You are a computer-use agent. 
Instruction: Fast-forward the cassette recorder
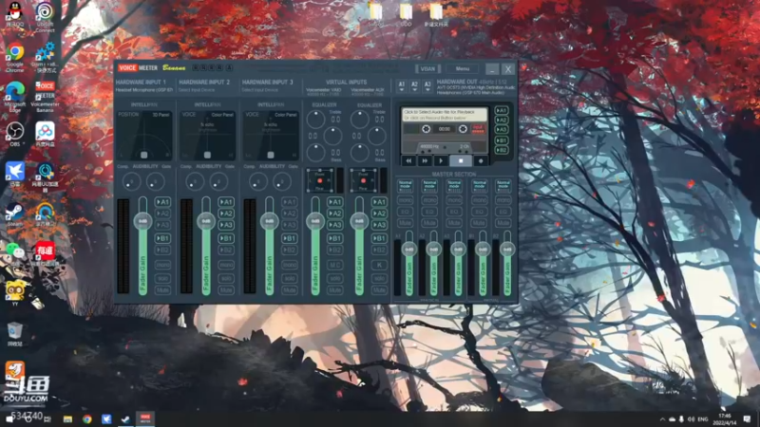point(425,160)
